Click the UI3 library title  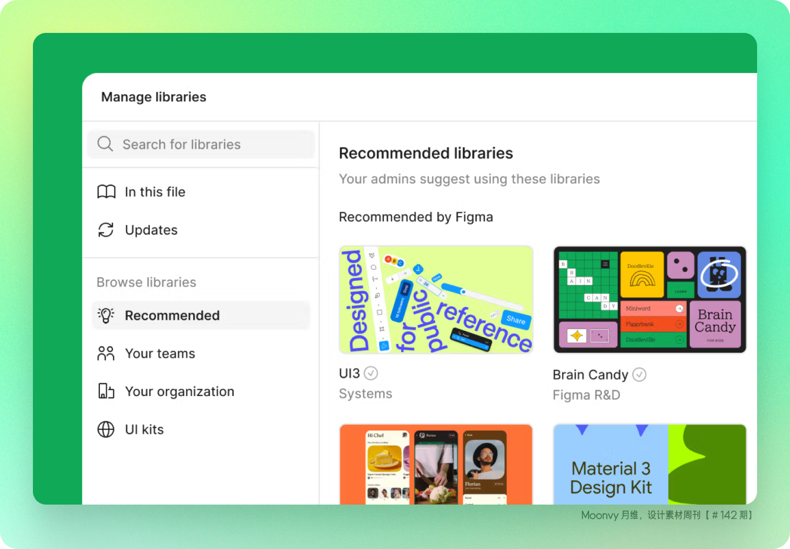[x=349, y=373]
